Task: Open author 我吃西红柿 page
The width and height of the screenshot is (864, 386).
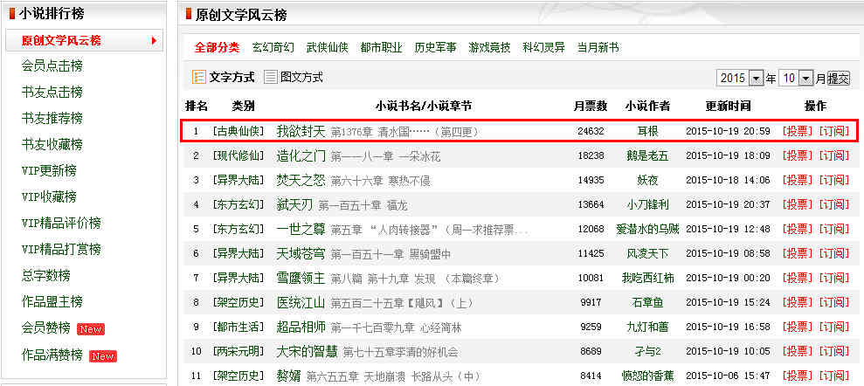Action: pyautogui.click(x=647, y=278)
